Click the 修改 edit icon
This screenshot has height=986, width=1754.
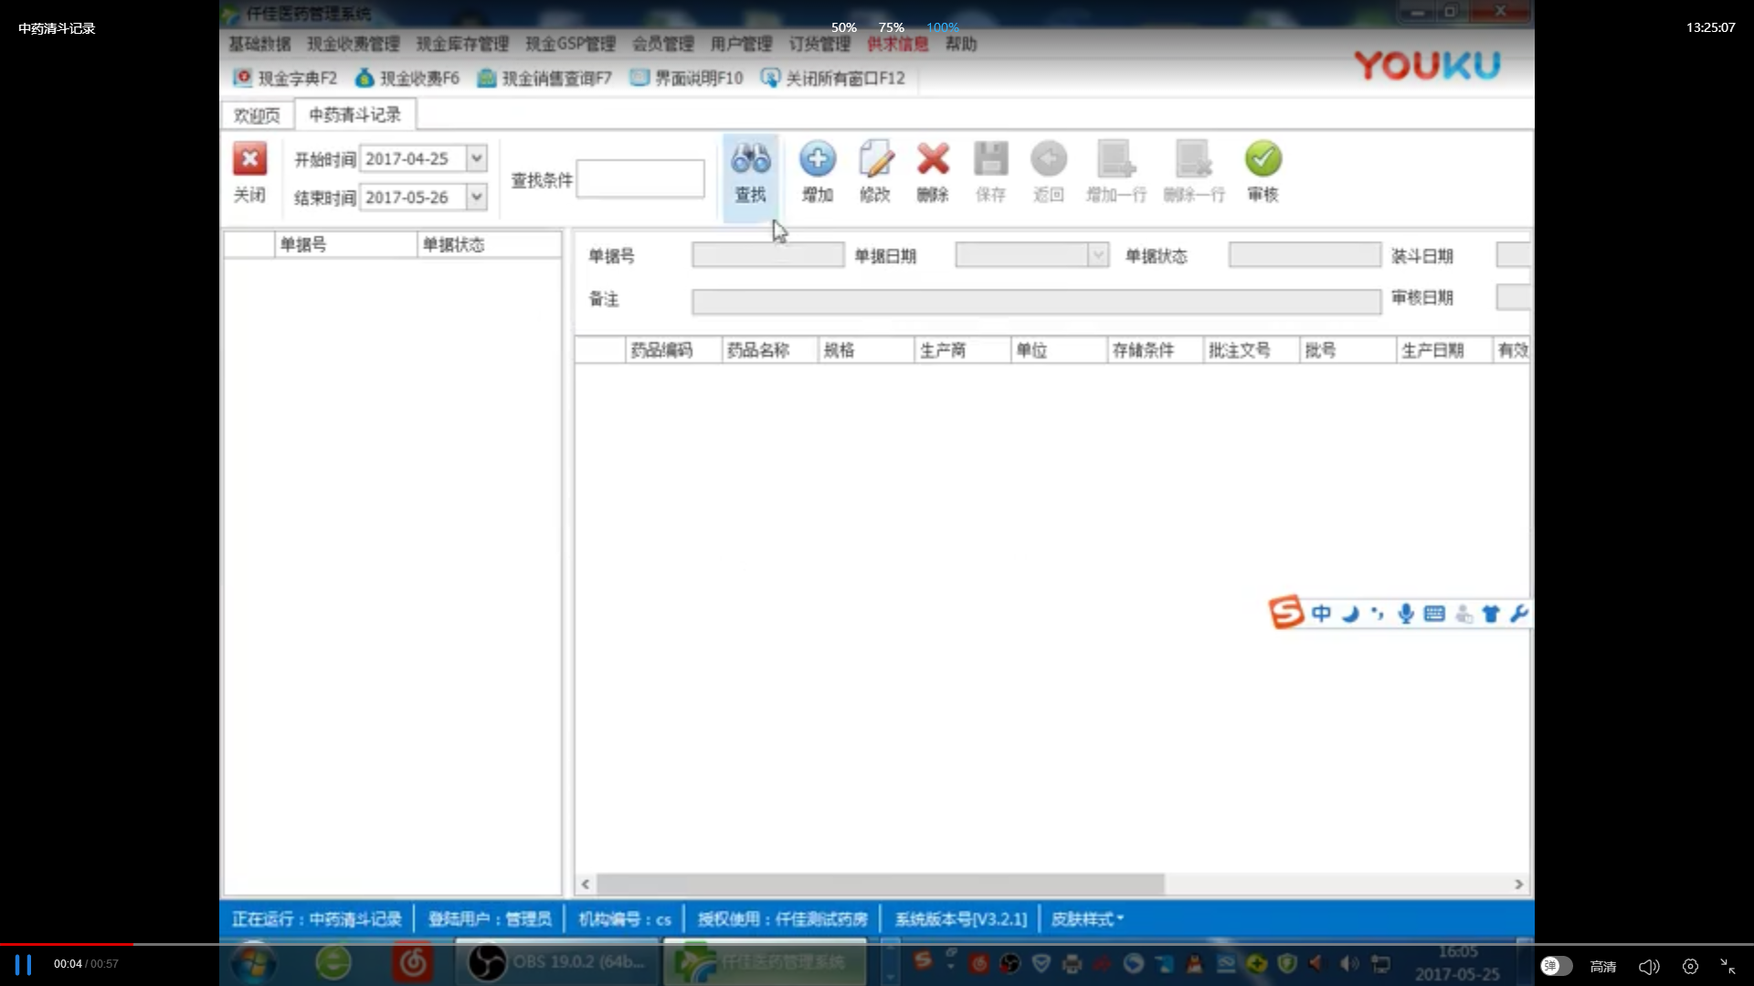pos(875,160)
